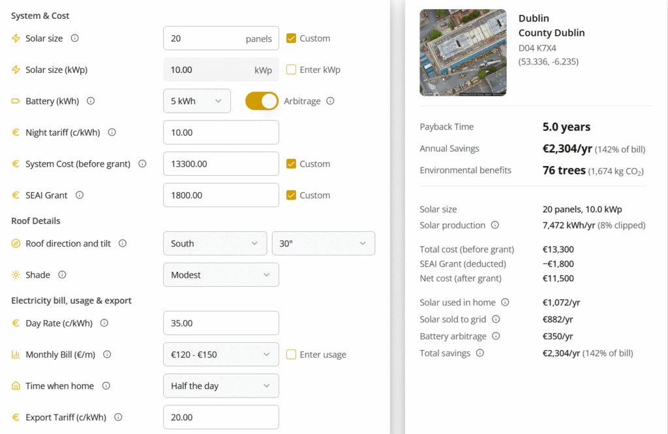Uncheck Custom checkbox for System Cost
The height and width of the screenshot is (434, 668).
click(291, 164)
